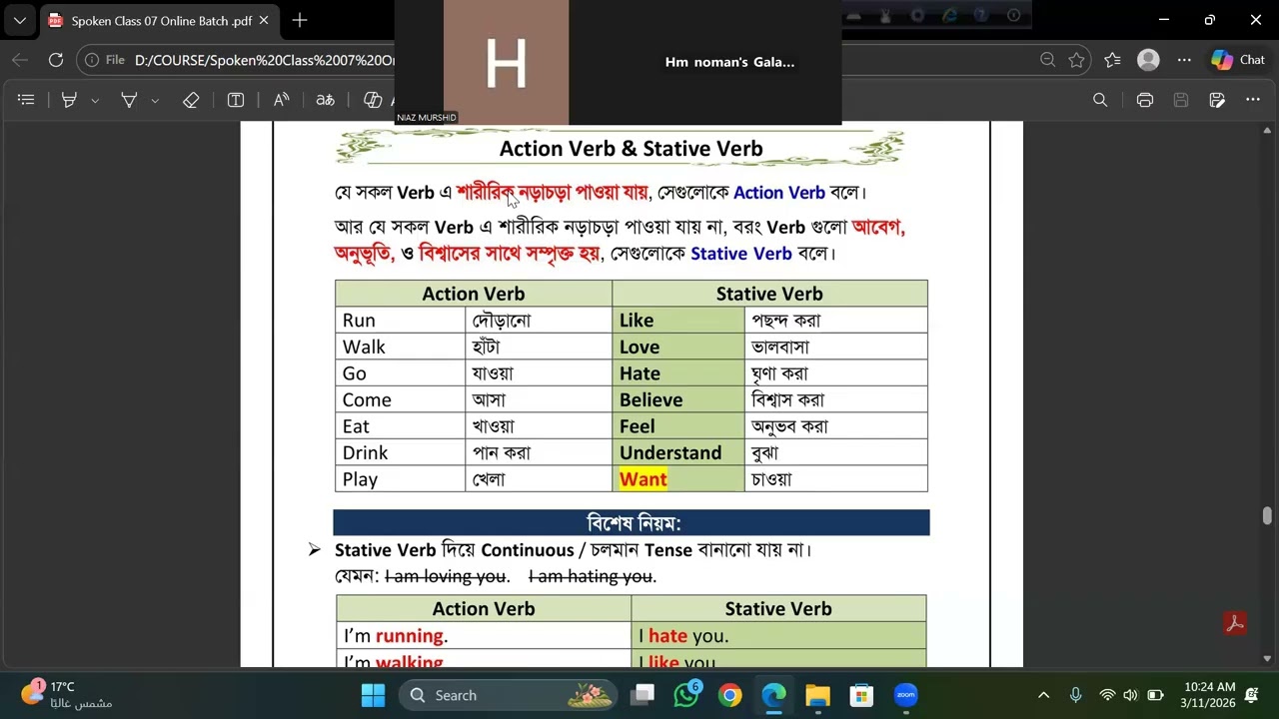The width and height of the screenshot is (1279, 719).
Task: Open the Favorites list
Action: 1112,60
